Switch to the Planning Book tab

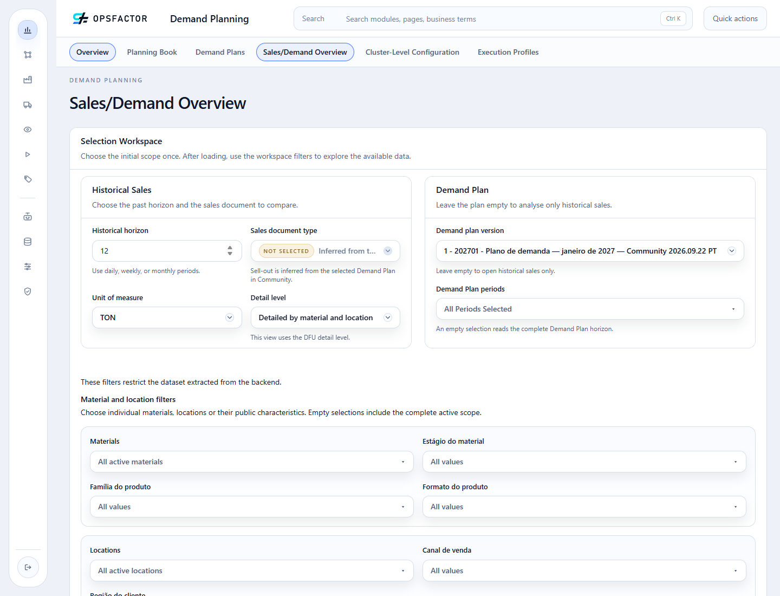click(152, 52)
